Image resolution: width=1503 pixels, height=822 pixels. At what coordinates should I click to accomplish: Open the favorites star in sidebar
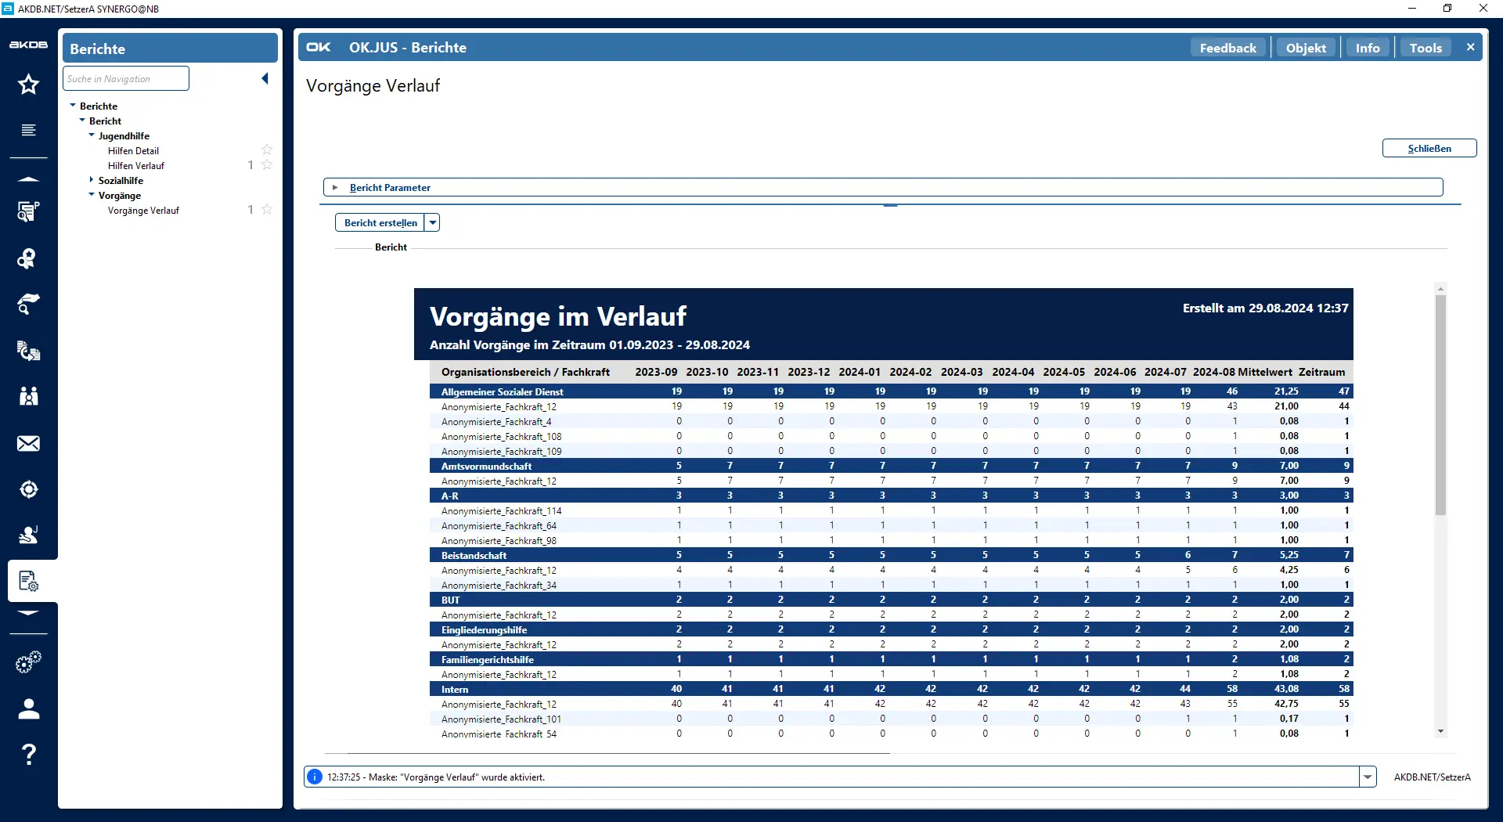click(29, 85)
